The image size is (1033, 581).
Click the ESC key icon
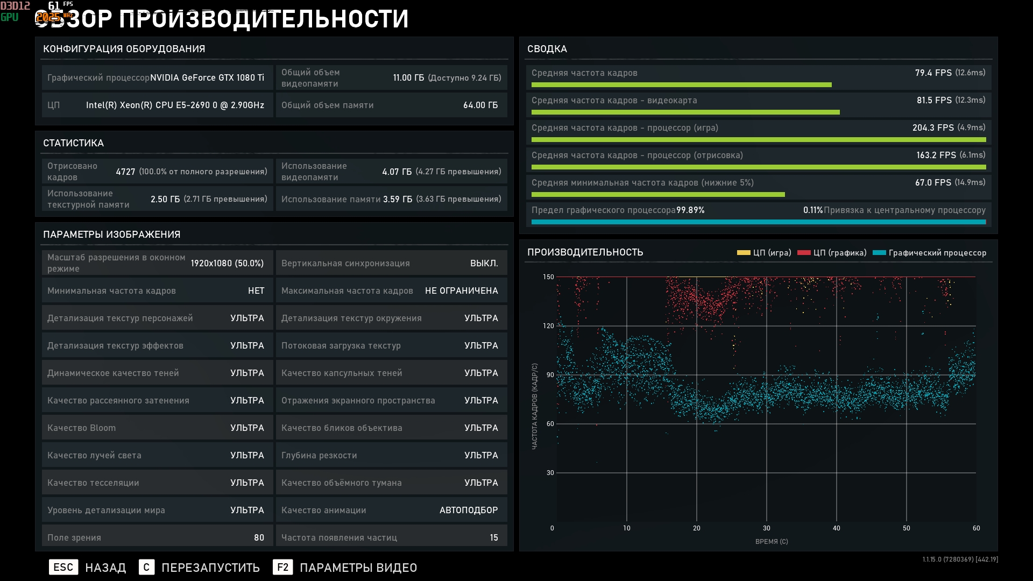click(63, 567)
